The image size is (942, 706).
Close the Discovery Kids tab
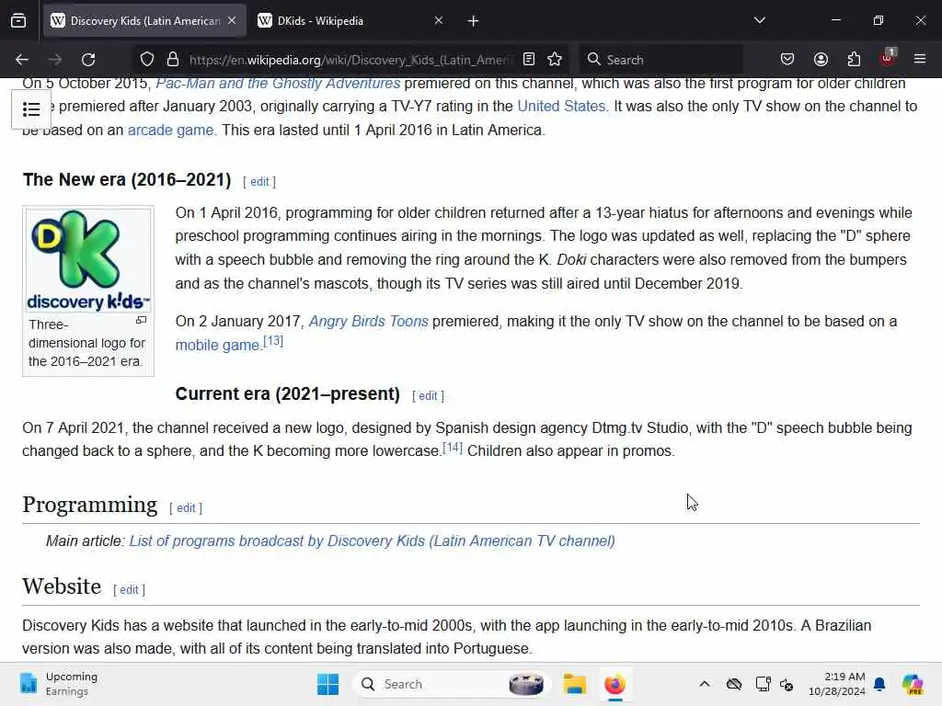pyautogui.click(x=232, y=20)
